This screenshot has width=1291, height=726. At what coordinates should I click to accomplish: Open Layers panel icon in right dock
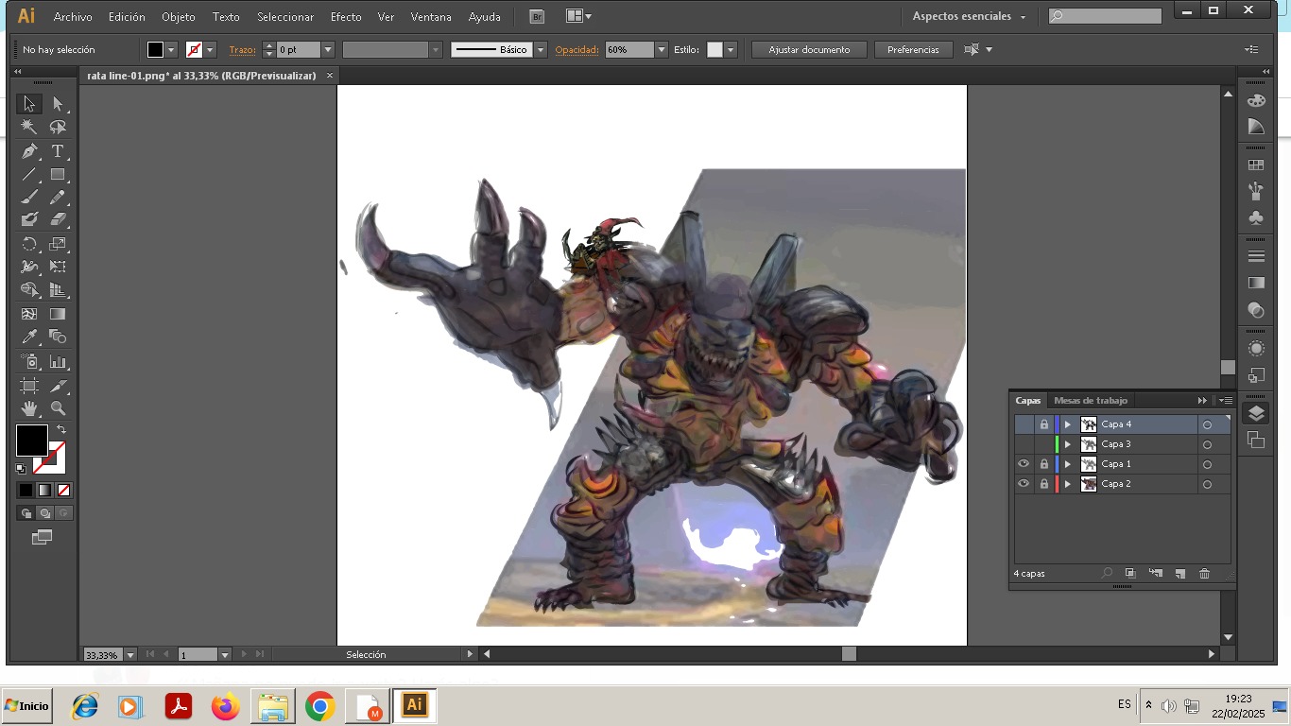click(x=1256, y=413)
